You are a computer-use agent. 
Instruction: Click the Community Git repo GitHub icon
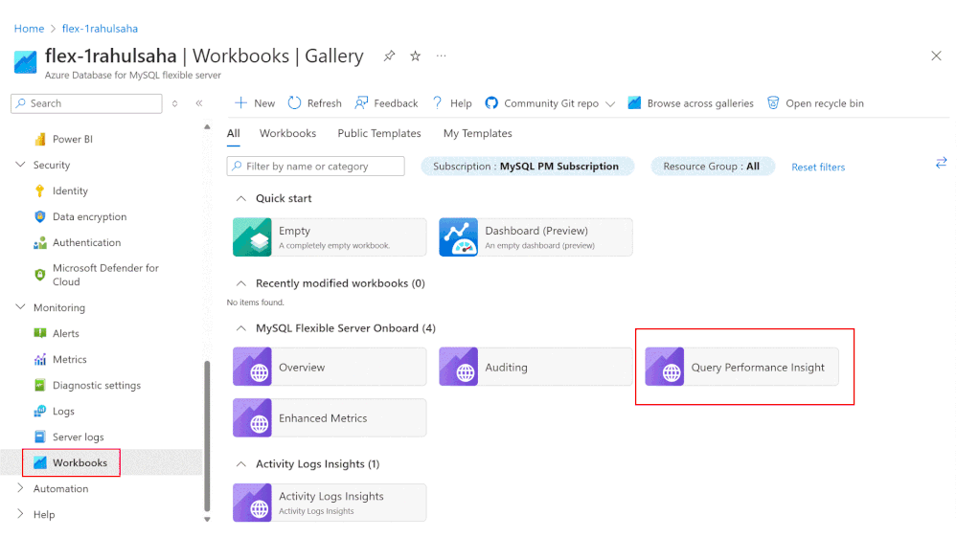click(x=491, y=103)
